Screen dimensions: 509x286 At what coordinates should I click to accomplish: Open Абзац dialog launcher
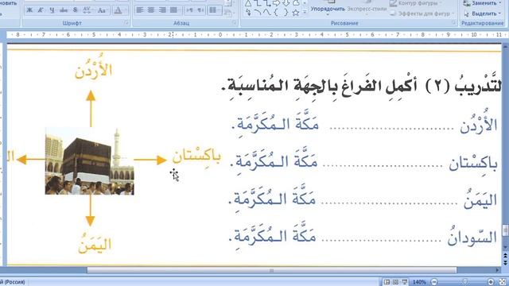234,23
